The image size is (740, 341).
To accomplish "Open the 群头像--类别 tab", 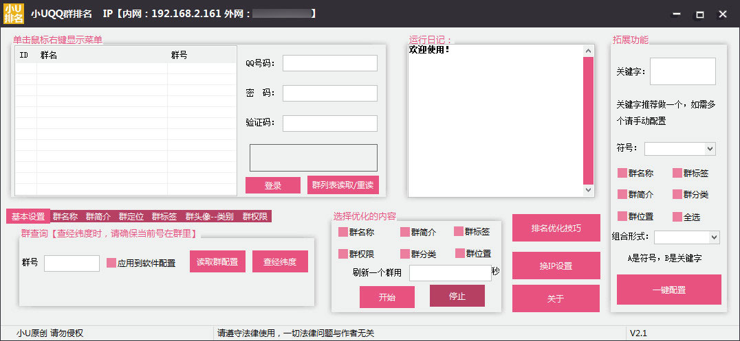I will point(209,217).
